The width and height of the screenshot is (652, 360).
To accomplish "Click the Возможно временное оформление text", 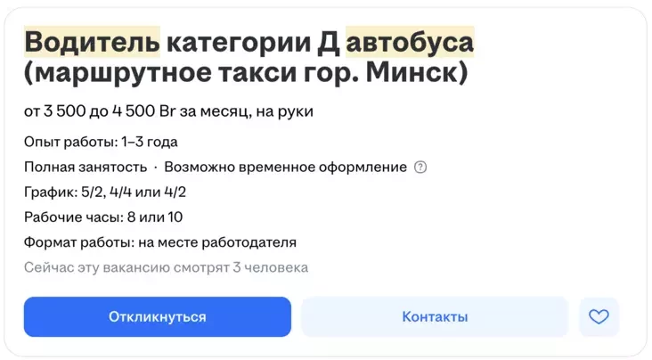I will 285,168.
